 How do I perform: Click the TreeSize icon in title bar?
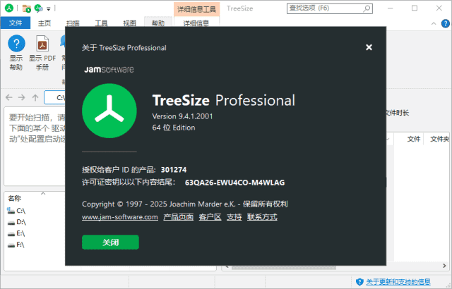8,8
